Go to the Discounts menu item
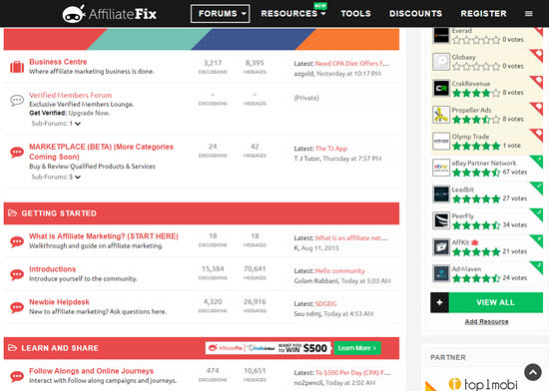The width and height of the screenshot is (549, 391). 415,14
